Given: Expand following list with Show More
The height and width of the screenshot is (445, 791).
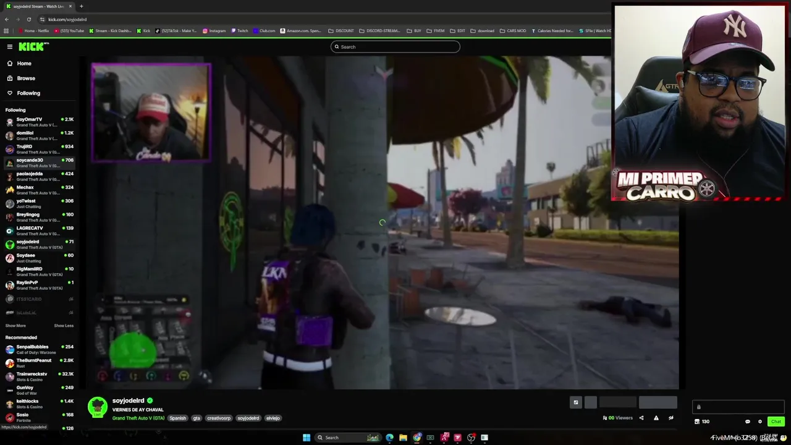Looking at the screenshot, I should click(15, 326).
